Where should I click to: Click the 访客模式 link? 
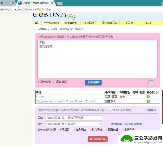(151, 110)
